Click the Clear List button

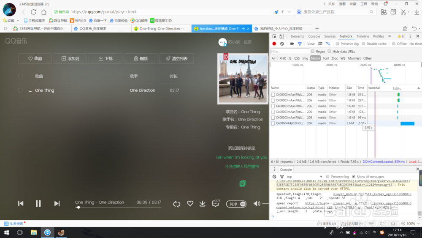[176, 58]
